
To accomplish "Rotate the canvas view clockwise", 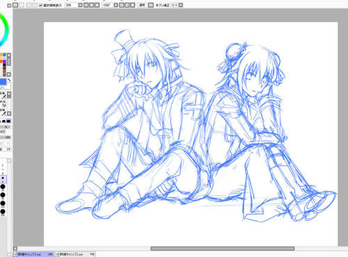I will [x=127, y=5].
